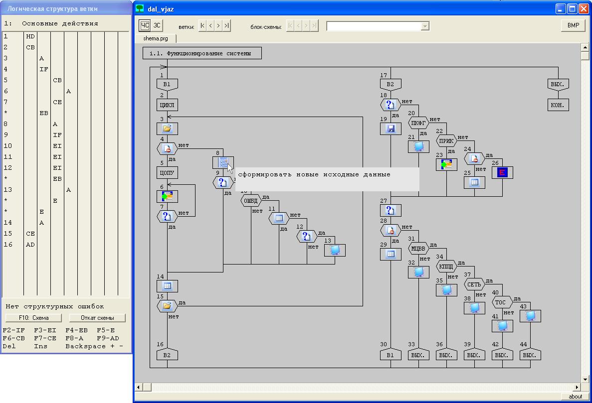592x403 pixels.
Task: Click the horizontal scrollbar right arrow
Action: click(578, 387)
